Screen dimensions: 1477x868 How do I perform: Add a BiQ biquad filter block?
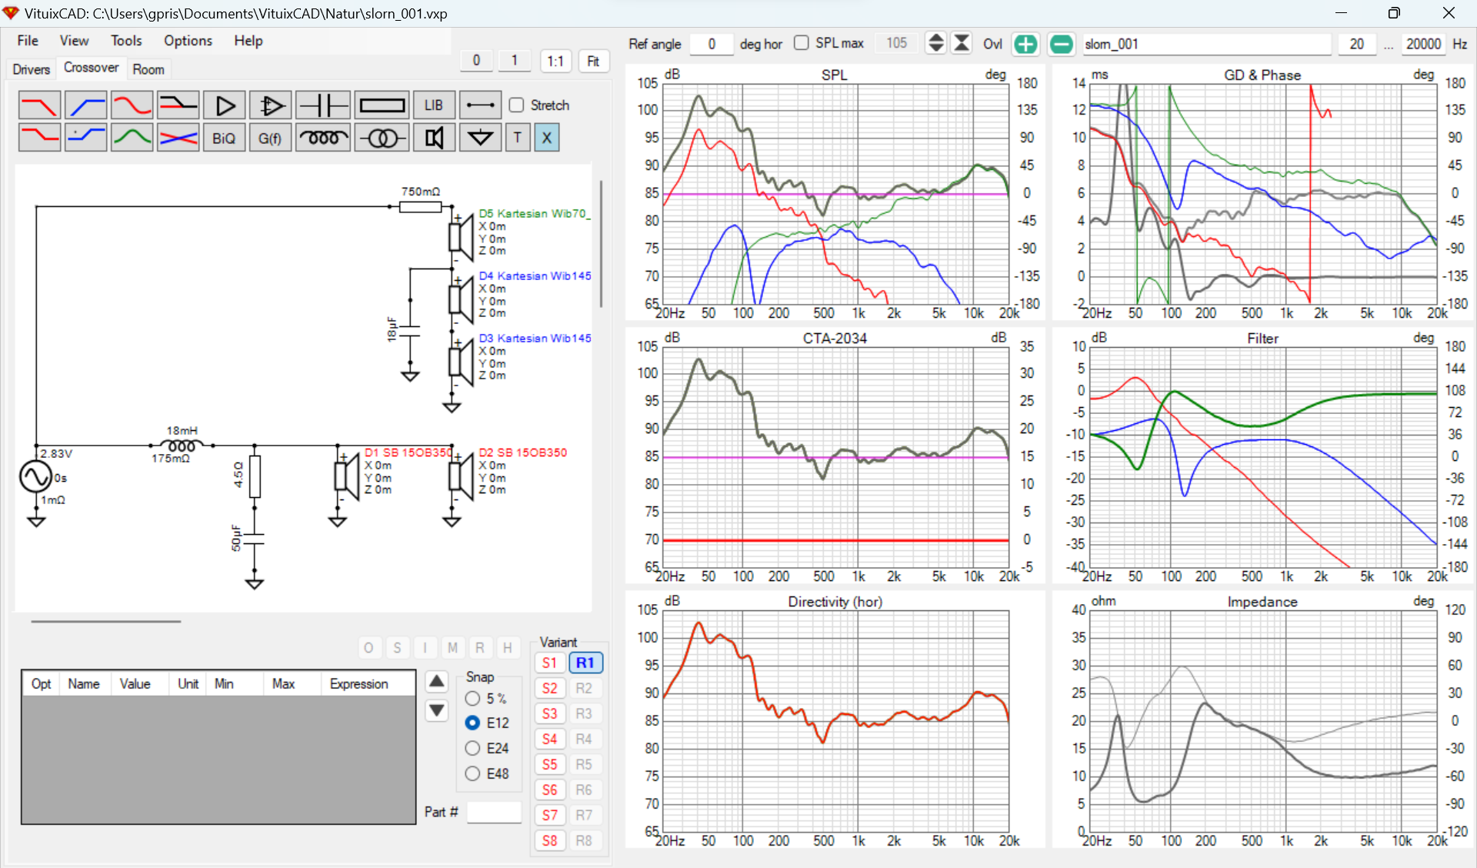(225, 138)
